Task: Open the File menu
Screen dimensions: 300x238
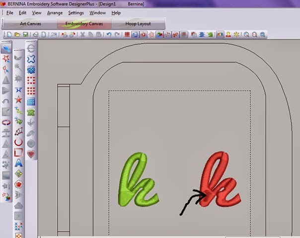Action: tap(10, 13)
